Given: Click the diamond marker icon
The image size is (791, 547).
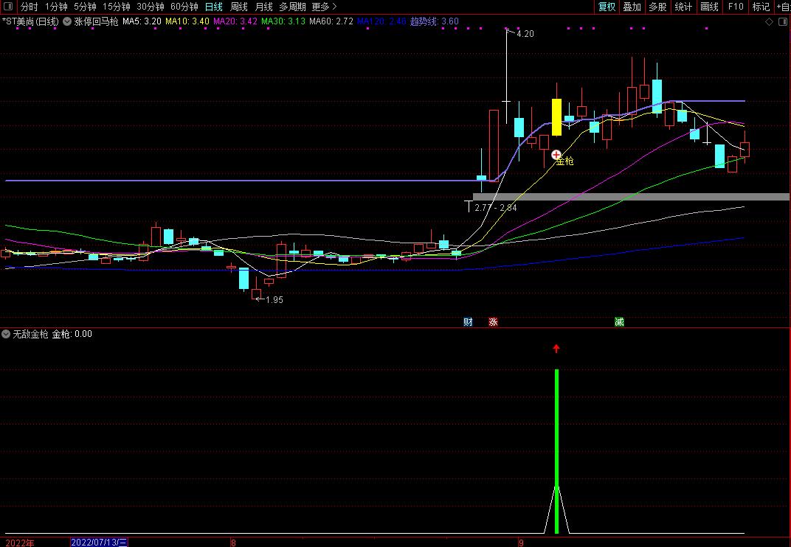Looking at the screenshot, I should coord(770,21).
